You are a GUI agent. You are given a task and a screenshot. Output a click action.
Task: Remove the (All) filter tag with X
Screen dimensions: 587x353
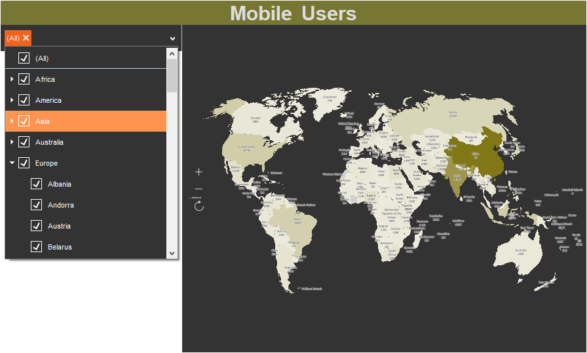point(26,38)
